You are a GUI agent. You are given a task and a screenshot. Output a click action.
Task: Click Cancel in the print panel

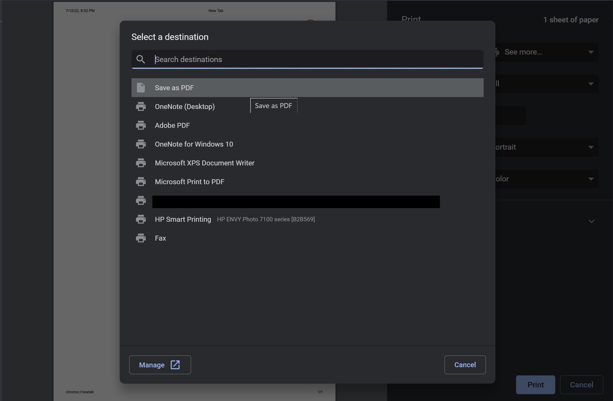coord(581,385)
